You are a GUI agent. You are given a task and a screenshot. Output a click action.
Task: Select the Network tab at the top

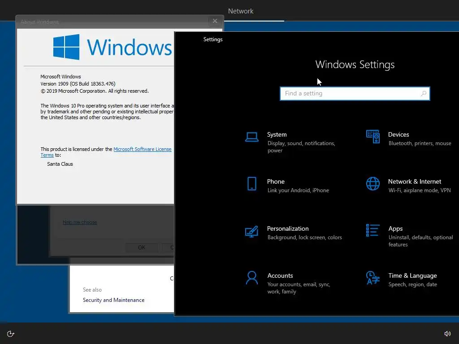(x=241, y=11)
